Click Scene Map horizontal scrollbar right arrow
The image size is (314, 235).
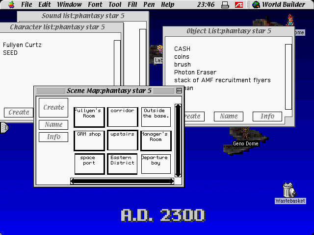tap(171, 181)
